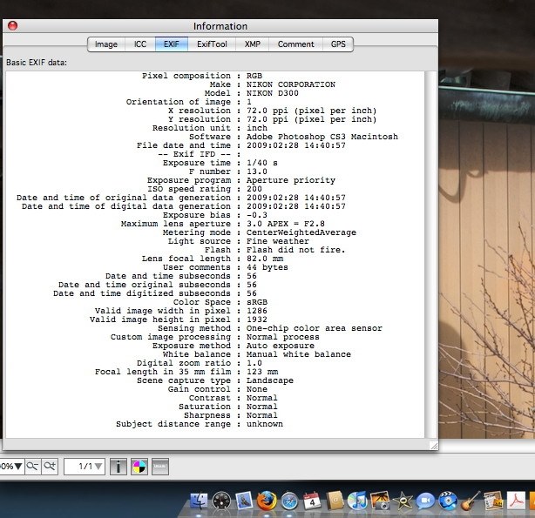Click the ISO speed rating '200' value
Image resolution: width=535 pixels, height=518 pixels.
[254, 189]
